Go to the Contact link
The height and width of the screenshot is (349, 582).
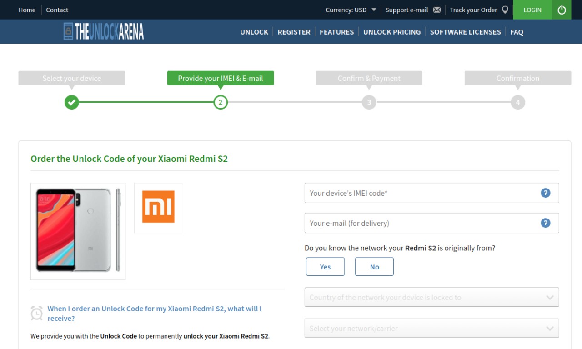pos(57,10)
